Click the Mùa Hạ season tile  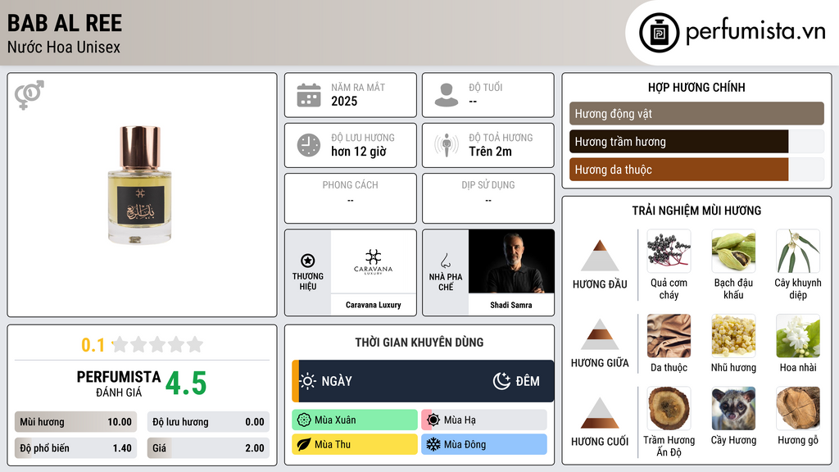pyautogui.click(x=484, y=420)
